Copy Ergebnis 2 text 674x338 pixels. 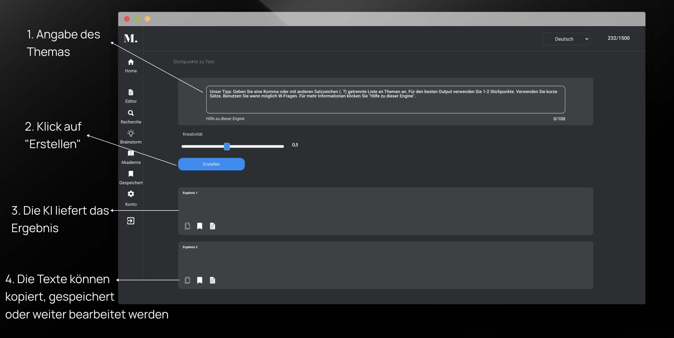point(187,280)
